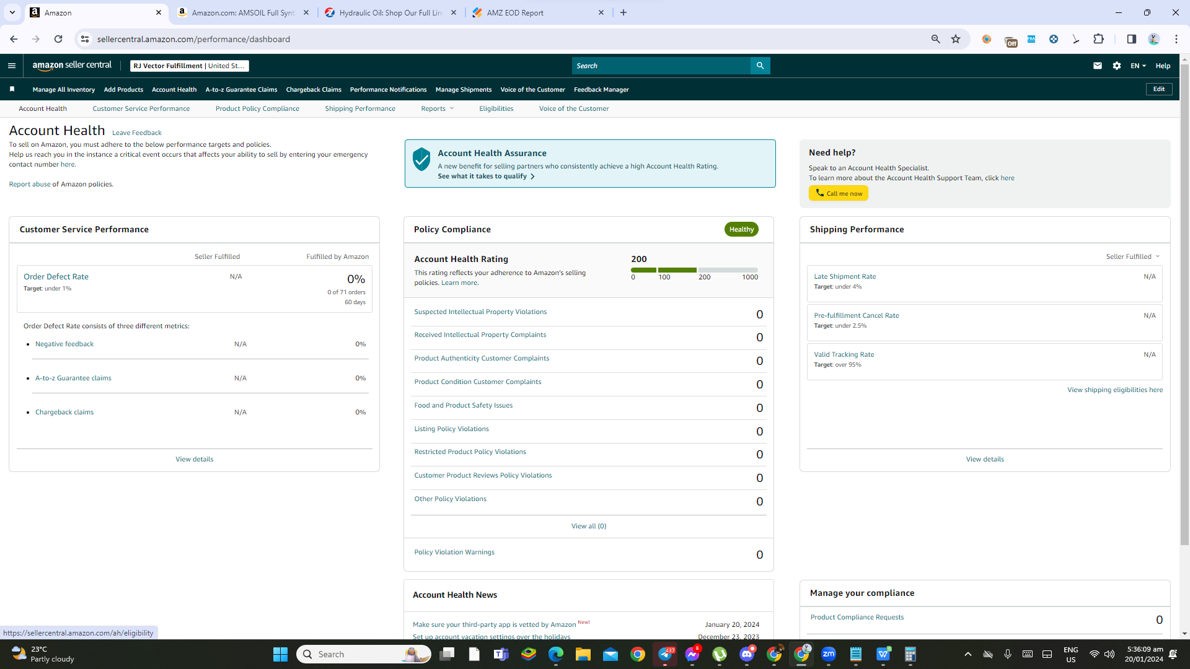The image size is (1190, 669).
Task: Open Policy Violation Warnings link
Action: [454, 552]
